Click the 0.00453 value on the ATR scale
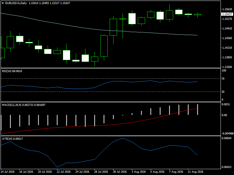Image resolution: width=234 pixels, height=175 pixels. pos(226,167)
